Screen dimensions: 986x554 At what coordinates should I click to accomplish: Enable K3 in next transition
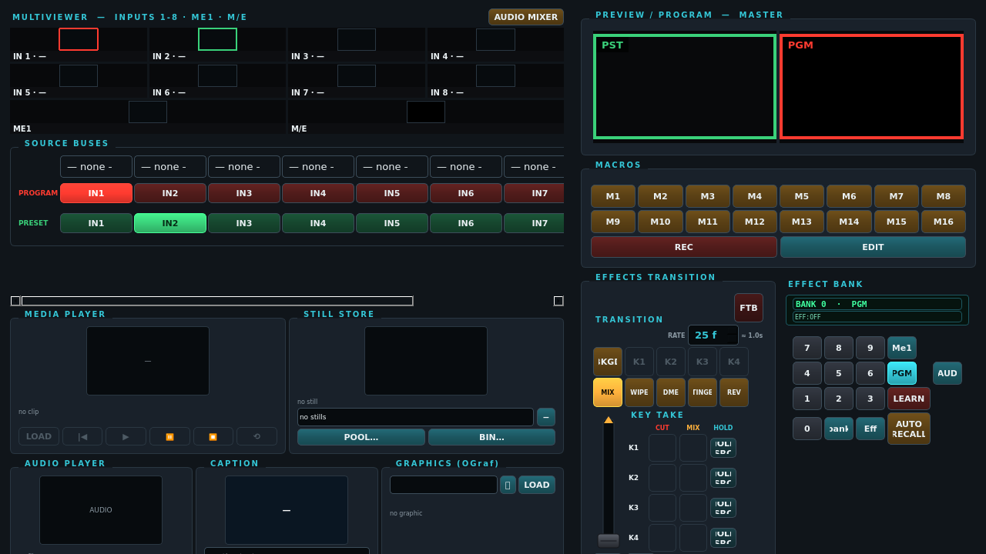click(x=703, y=362)
